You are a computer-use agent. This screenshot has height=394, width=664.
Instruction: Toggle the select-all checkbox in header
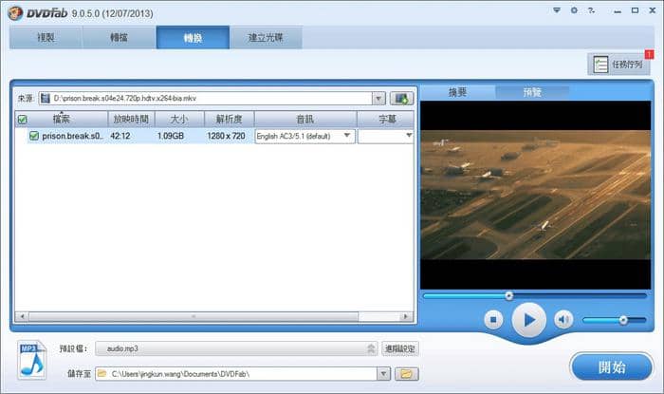[23, 120]
